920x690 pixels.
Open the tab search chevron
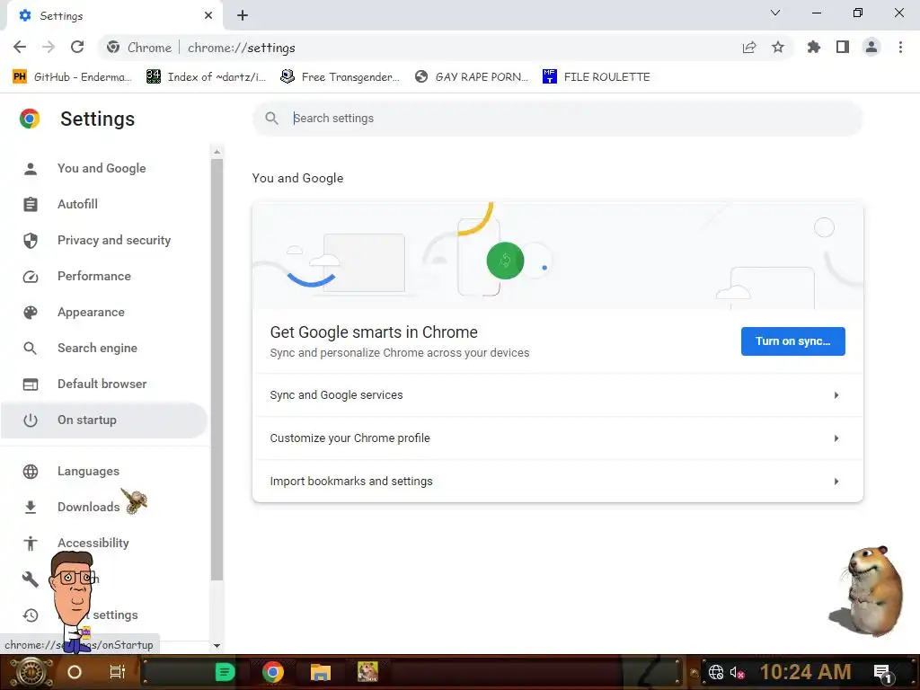775,13
